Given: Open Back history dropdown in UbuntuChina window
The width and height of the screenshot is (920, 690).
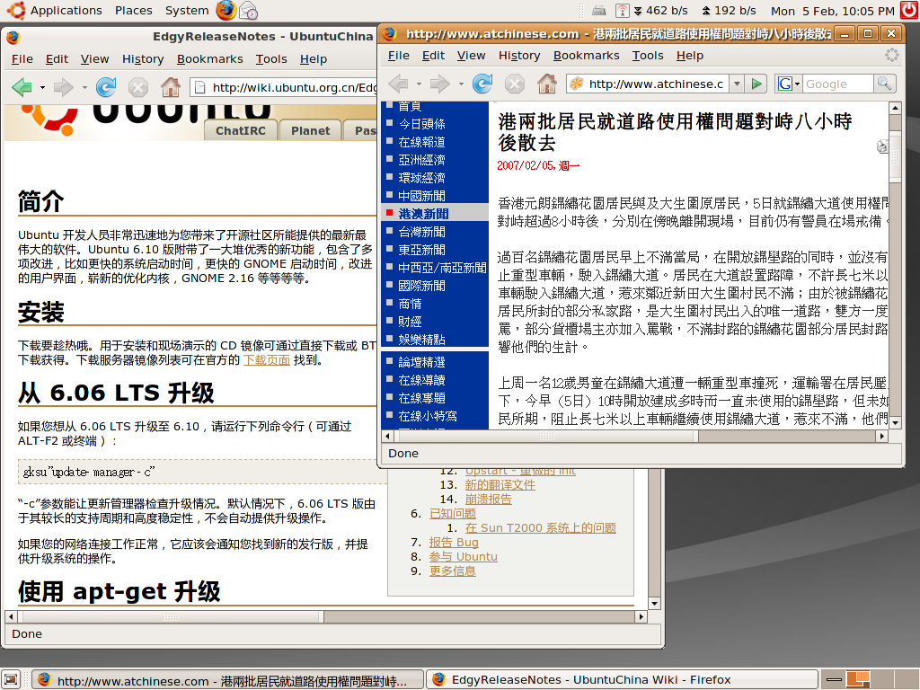Looking at the screenshot, I should point(42,88).
